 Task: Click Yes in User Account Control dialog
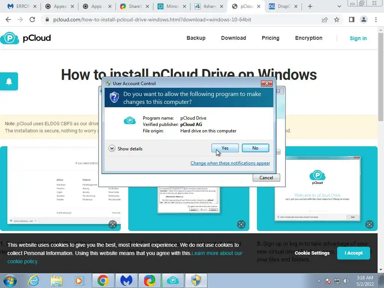point(225,148)
